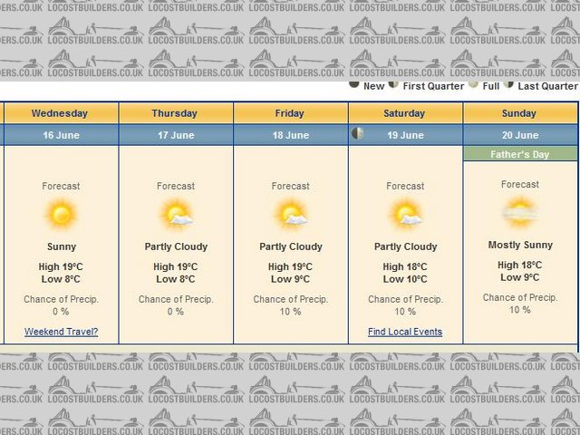Screen dimensions: 580x435
Task: Select the Saturday column header
Action: tap(404, 113)
